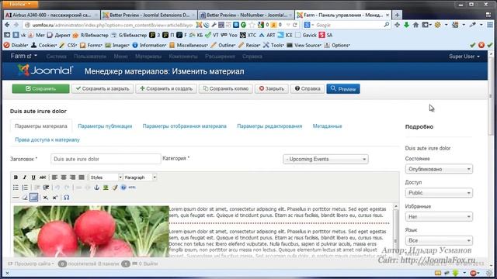Underline the selected text in editor

(33, 177)
